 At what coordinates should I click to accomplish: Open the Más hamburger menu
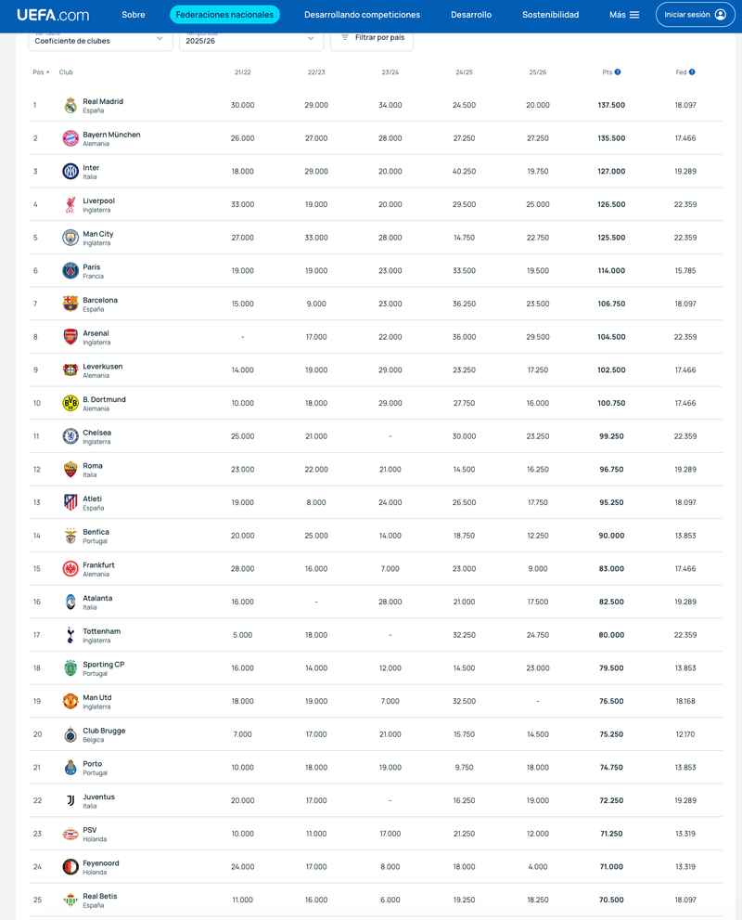click(x=624, y=15)
